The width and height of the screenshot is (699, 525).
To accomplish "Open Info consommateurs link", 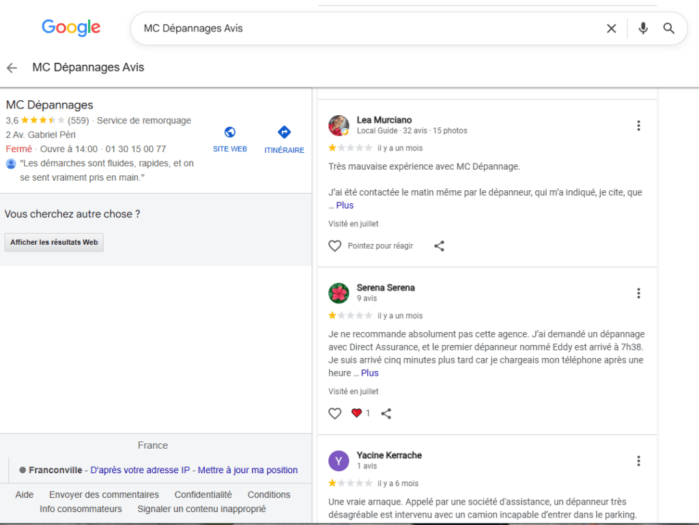I will point(81,509).
